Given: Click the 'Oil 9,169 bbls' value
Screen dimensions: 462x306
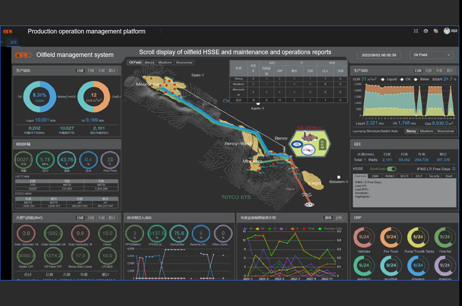Looking at the screenshot, I should click(93, 120).
